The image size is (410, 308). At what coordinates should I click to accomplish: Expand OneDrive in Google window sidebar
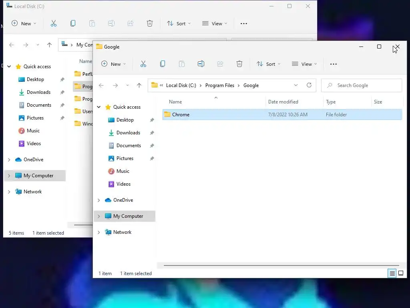pyautogui.click(x=99, y=200)
